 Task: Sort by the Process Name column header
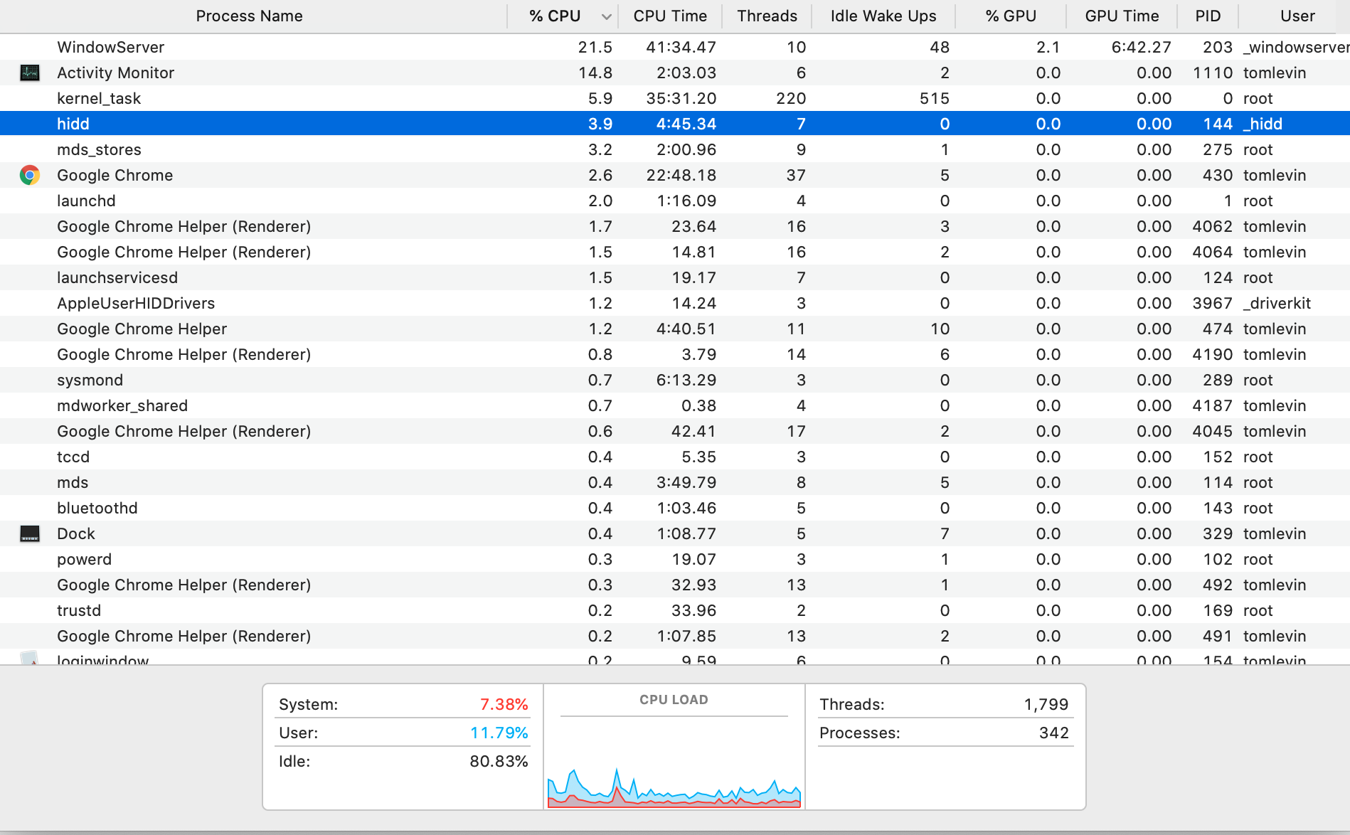point(249,16)
